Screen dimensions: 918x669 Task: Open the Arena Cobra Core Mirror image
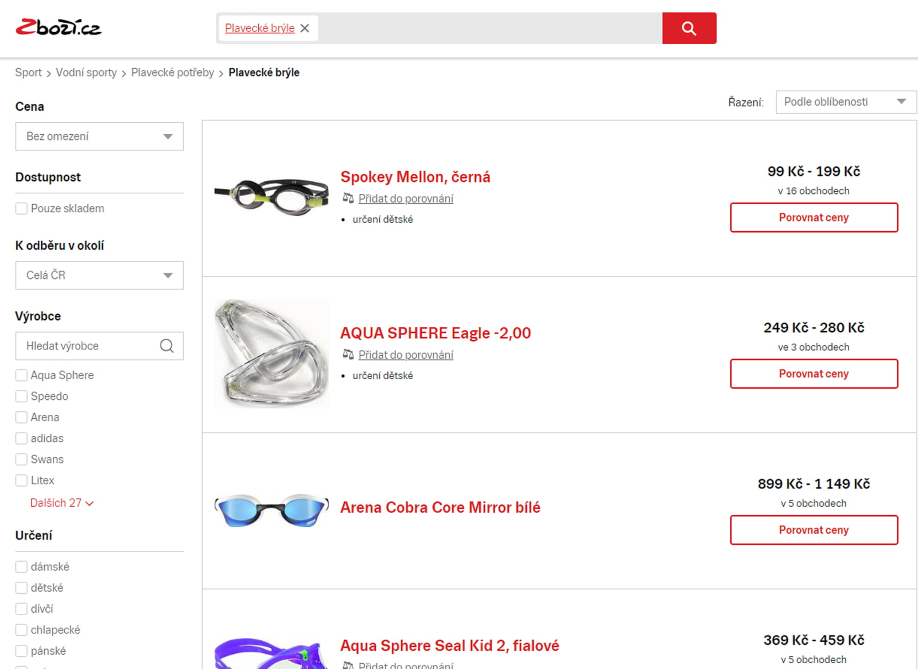(x=271, y=510)
